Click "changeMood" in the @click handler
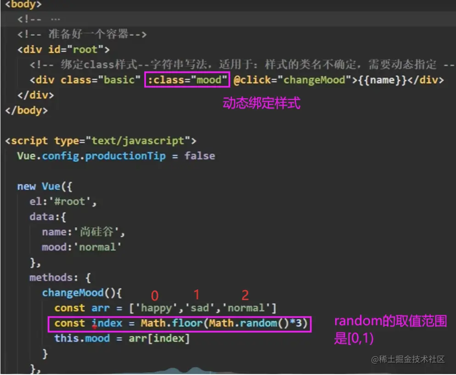 pyautogui.click(x=315, y=80)
